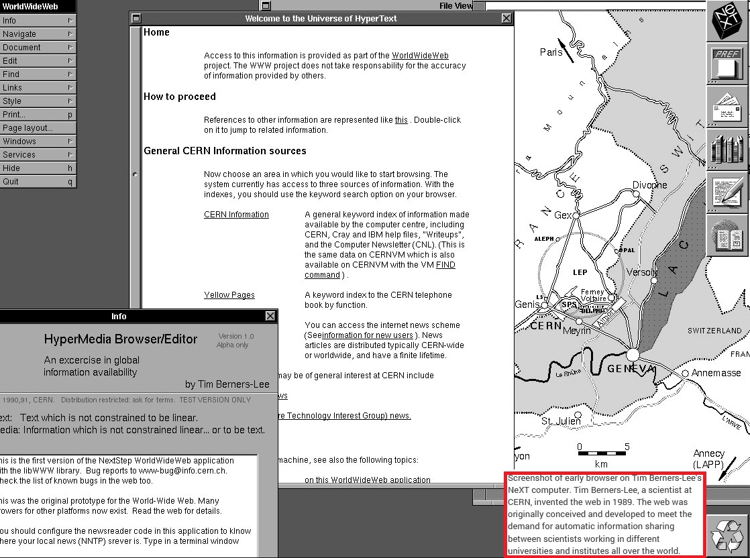Screen dimensions: 750x558
Task: Click the 'GENEVA' label on the map
Action: (631, 369)
